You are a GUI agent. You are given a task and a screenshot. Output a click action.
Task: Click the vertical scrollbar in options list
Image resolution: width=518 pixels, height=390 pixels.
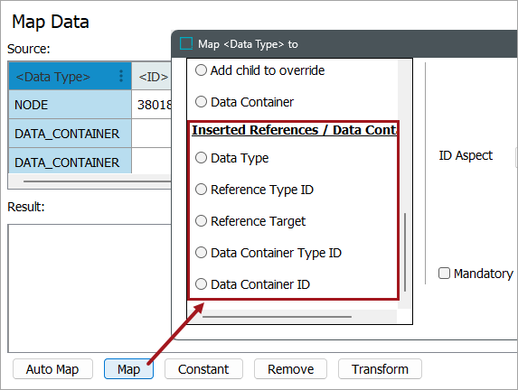click(x=405, y=252)
